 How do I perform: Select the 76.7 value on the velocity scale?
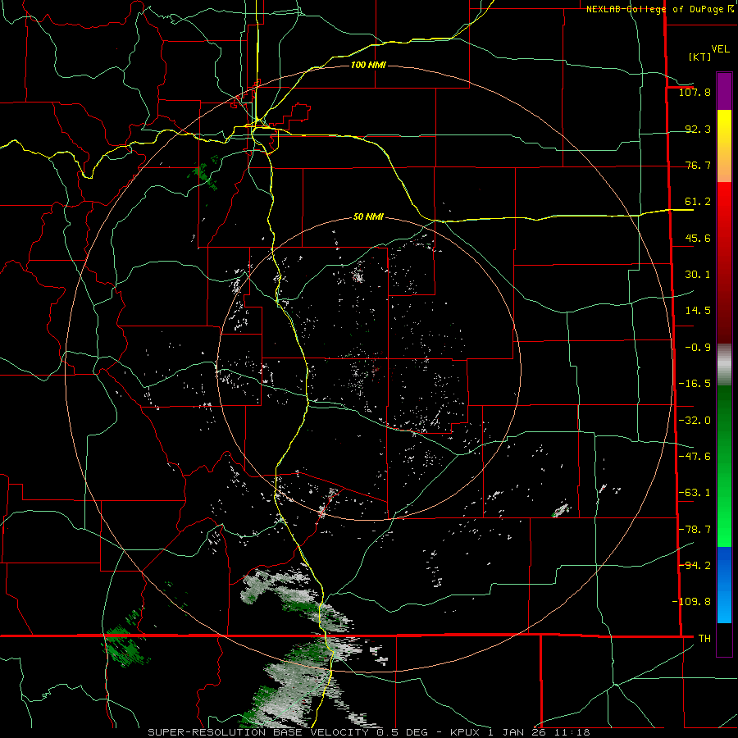698,165
